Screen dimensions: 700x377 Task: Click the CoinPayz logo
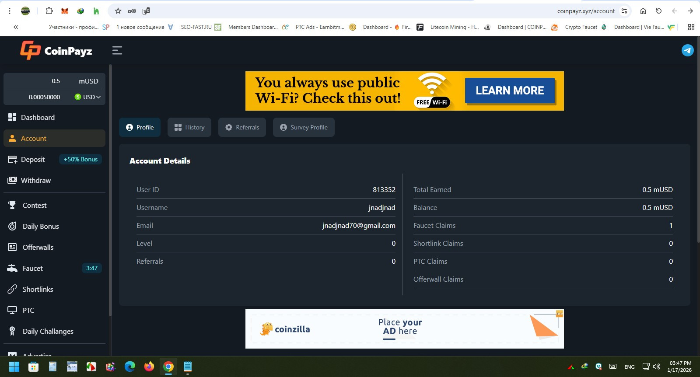pos(56,50)
